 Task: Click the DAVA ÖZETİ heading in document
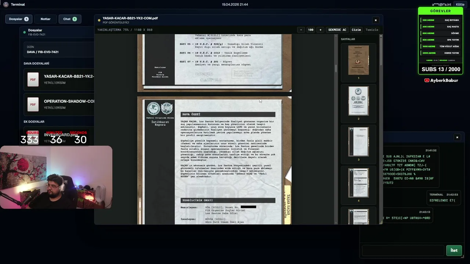[x=228, y=114]
